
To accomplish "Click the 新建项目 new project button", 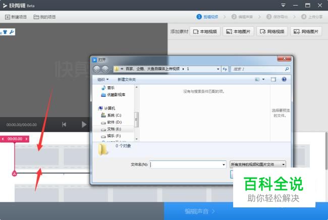I will click(16, 17).
